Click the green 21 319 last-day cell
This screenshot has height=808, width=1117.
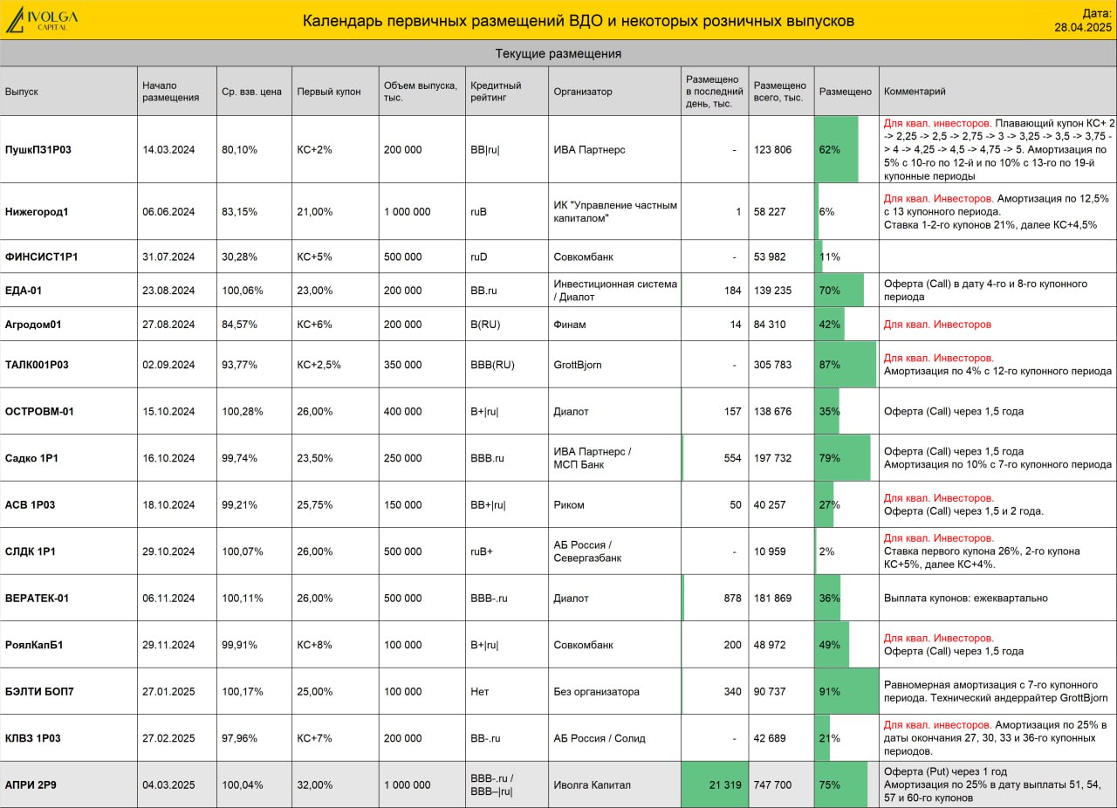[x=714, y=784]
